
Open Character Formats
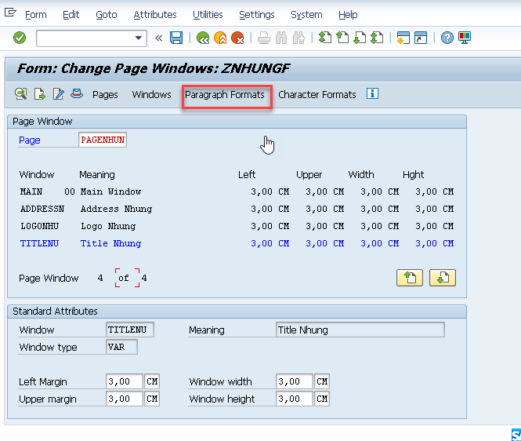[x=317, y=95]
